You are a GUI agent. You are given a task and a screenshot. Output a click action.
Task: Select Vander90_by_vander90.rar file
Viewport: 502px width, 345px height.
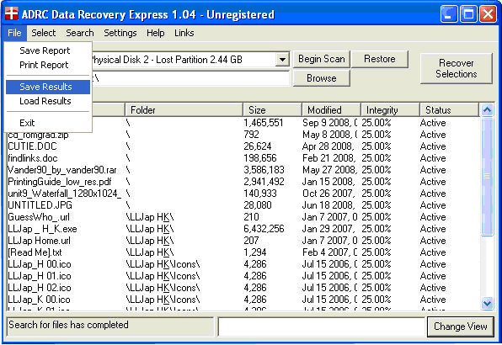point(243,170)
